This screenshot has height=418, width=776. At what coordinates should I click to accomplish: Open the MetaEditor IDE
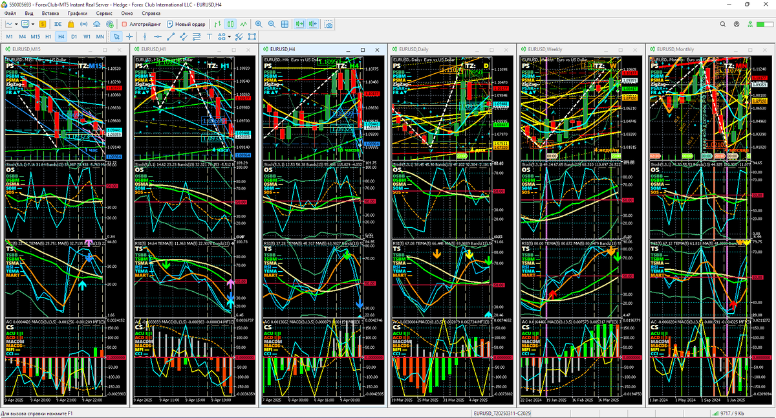click(x=58, y=24)
